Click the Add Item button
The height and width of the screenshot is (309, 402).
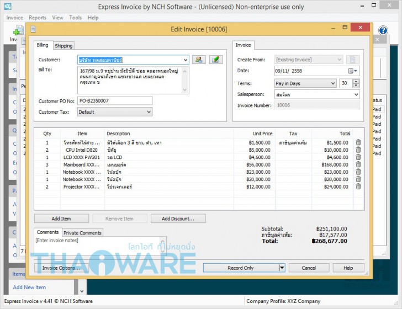pyautogui.click(x=61, y=219)
